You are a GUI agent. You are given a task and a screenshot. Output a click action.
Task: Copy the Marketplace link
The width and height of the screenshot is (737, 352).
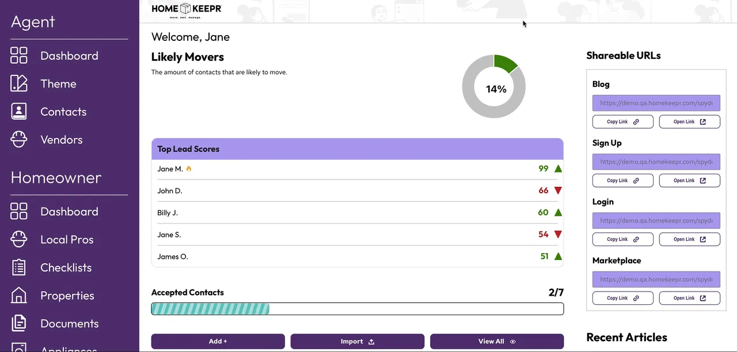click(x=623, y=297)
